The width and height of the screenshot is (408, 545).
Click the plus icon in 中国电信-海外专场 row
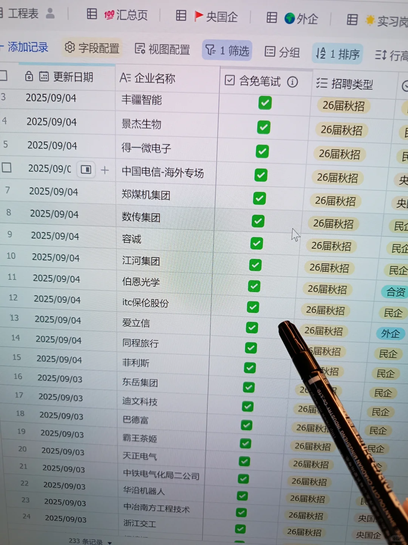coord(105,170)
